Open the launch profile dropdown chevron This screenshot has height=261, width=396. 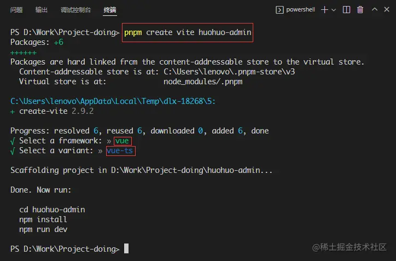(x=334, y=10)
